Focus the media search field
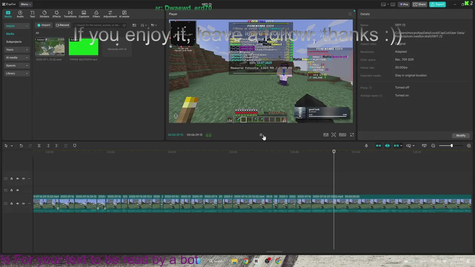The height and width of the screenshot is (267, 475). (99, 25)
